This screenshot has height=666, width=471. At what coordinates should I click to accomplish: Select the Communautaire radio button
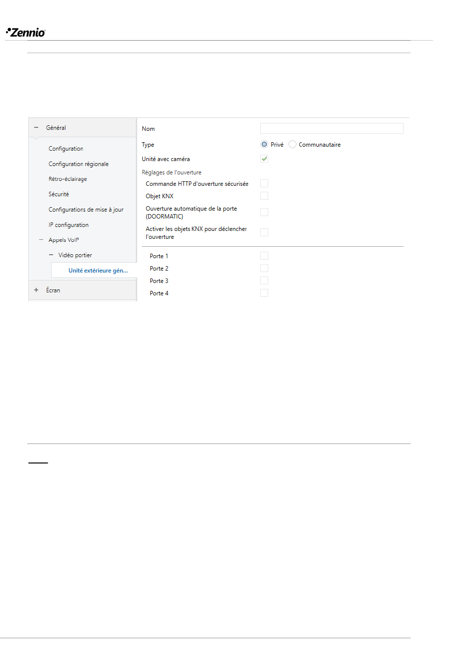click(x=293, y=144)
